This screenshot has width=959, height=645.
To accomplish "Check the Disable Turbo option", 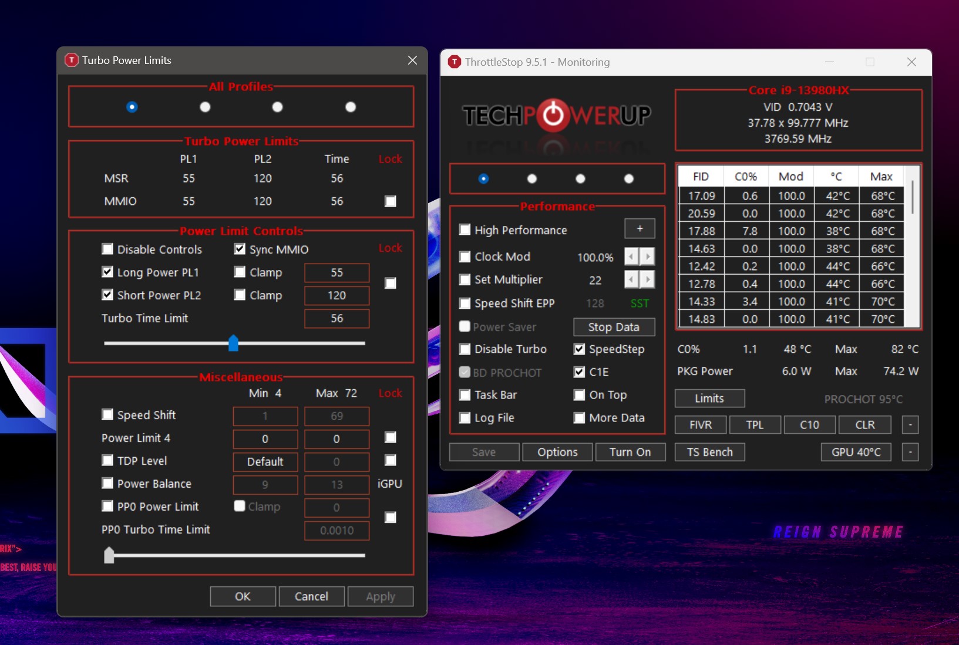I will tap(465, 349).
